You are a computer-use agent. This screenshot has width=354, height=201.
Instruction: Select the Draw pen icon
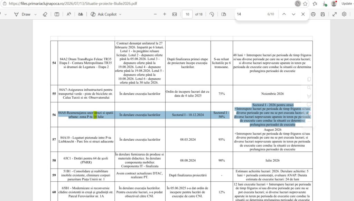point(16,14)
